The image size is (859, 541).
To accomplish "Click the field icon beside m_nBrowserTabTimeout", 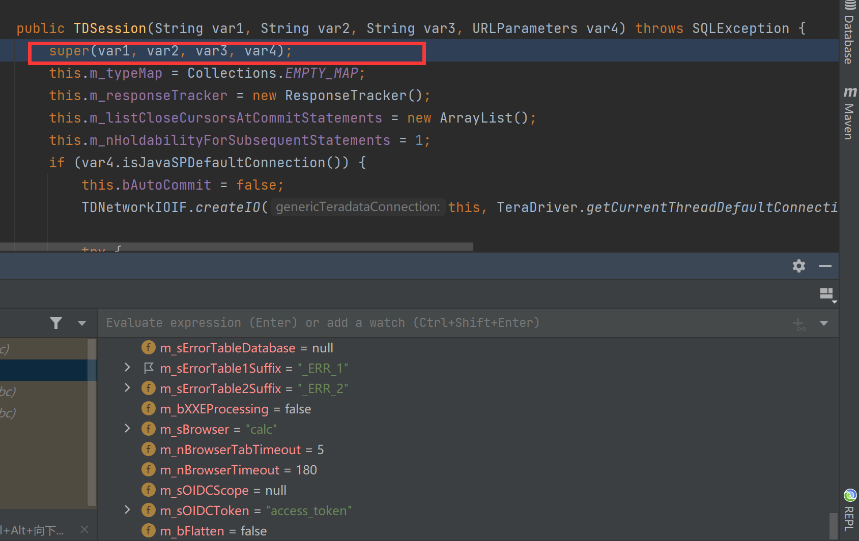I will pos(148,449).
